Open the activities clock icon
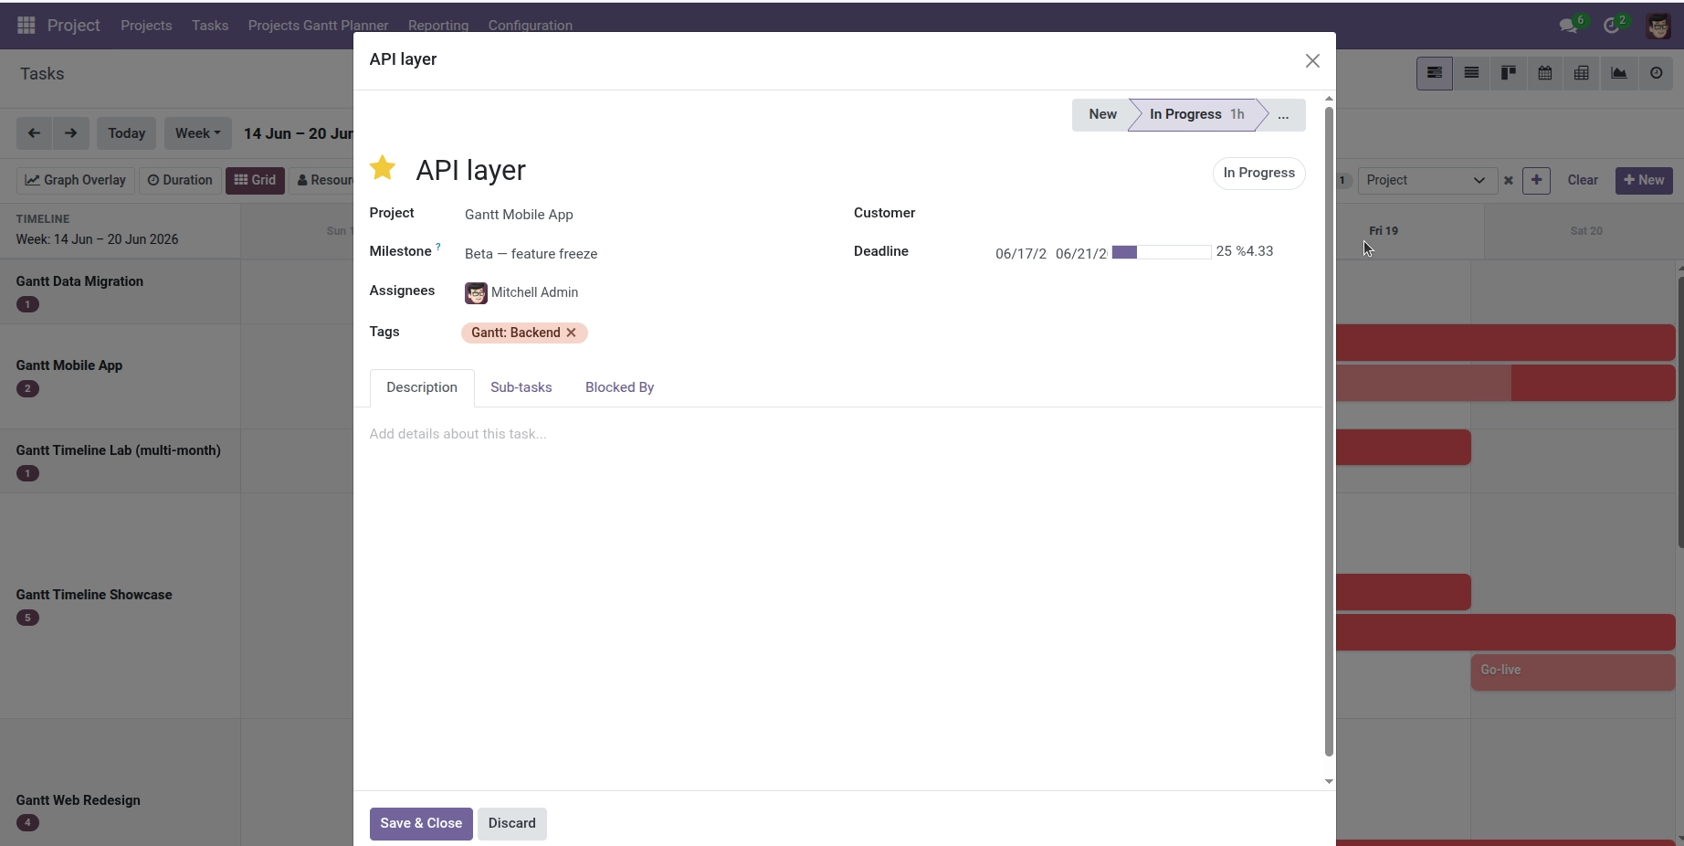Viewport: 1684px width, 846px height. coord(1612,26)
